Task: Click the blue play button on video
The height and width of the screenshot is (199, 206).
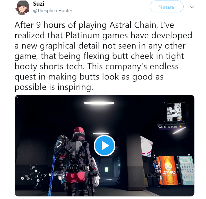Action: [x=105, y=146]
